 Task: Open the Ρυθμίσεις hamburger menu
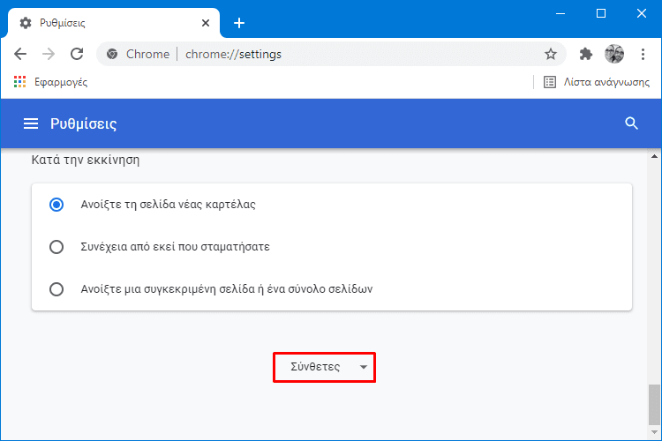(x=31, y=123)
